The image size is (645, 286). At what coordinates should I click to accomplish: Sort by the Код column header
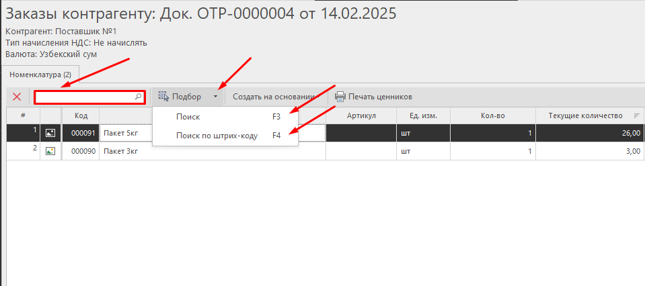81,116
